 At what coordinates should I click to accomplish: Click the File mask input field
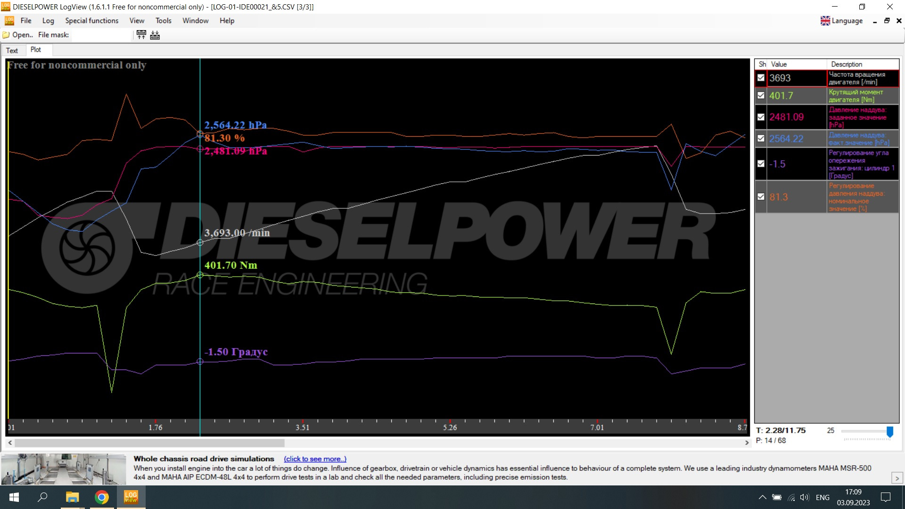point(101,35)
